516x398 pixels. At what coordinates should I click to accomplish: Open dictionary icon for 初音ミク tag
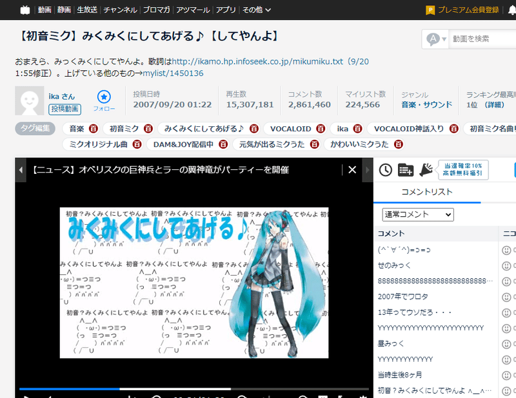148,129
